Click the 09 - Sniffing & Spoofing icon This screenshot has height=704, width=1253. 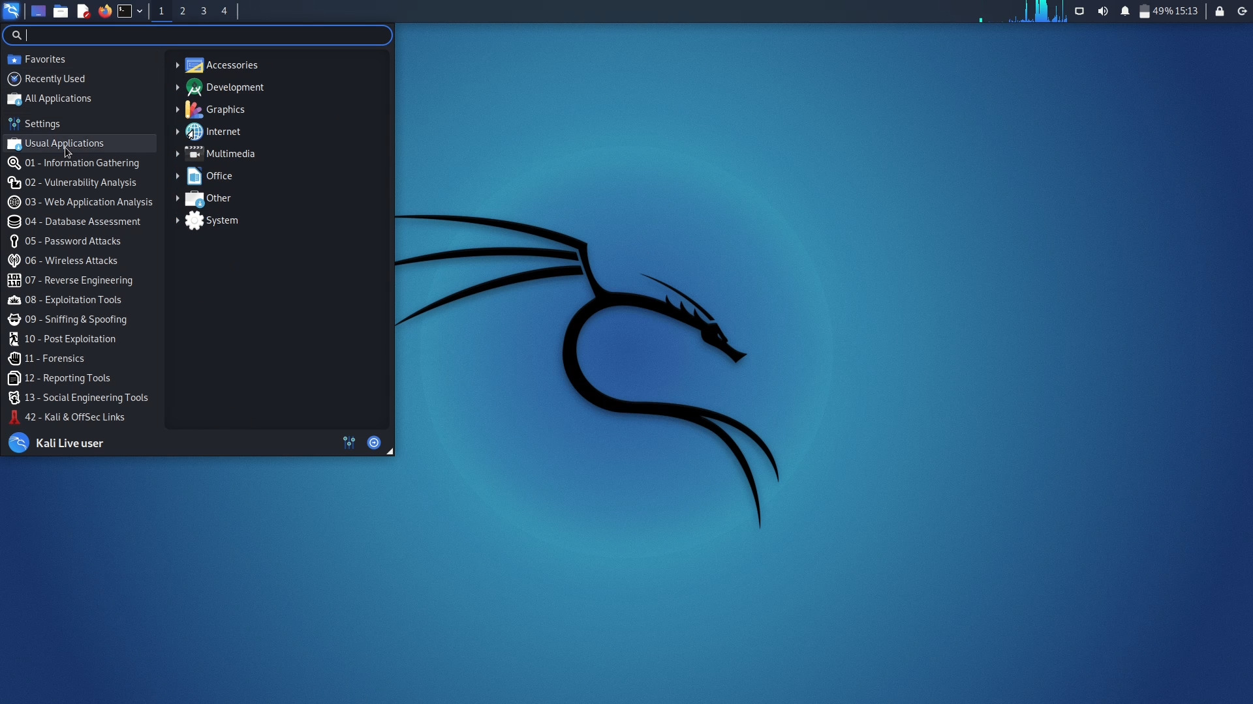(x=14, y=319)
